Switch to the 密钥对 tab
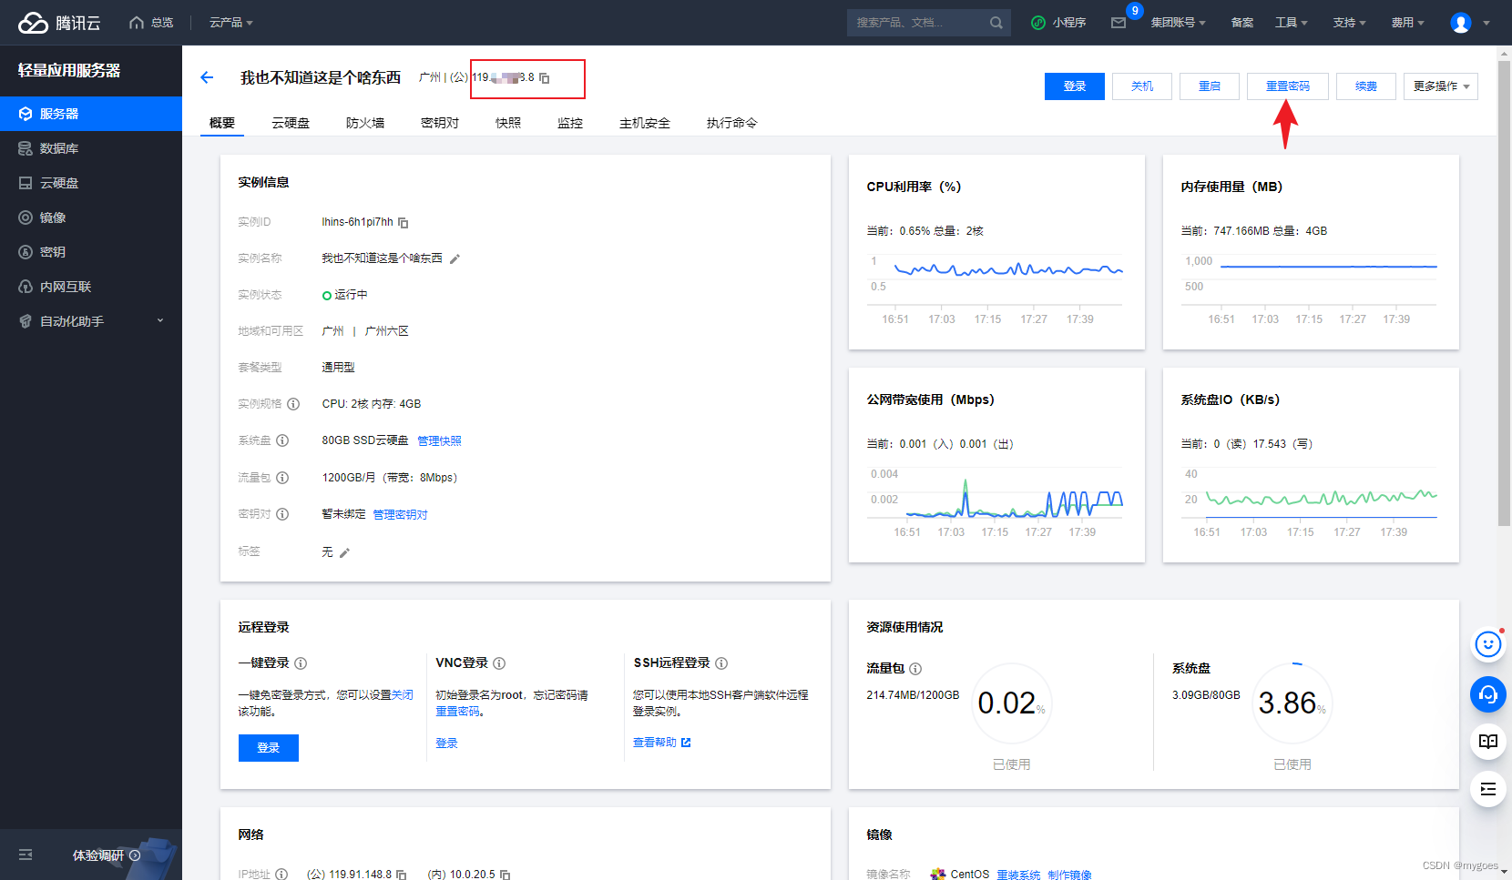The width and height of the screenshot is (1512, 880). (440, 123)
